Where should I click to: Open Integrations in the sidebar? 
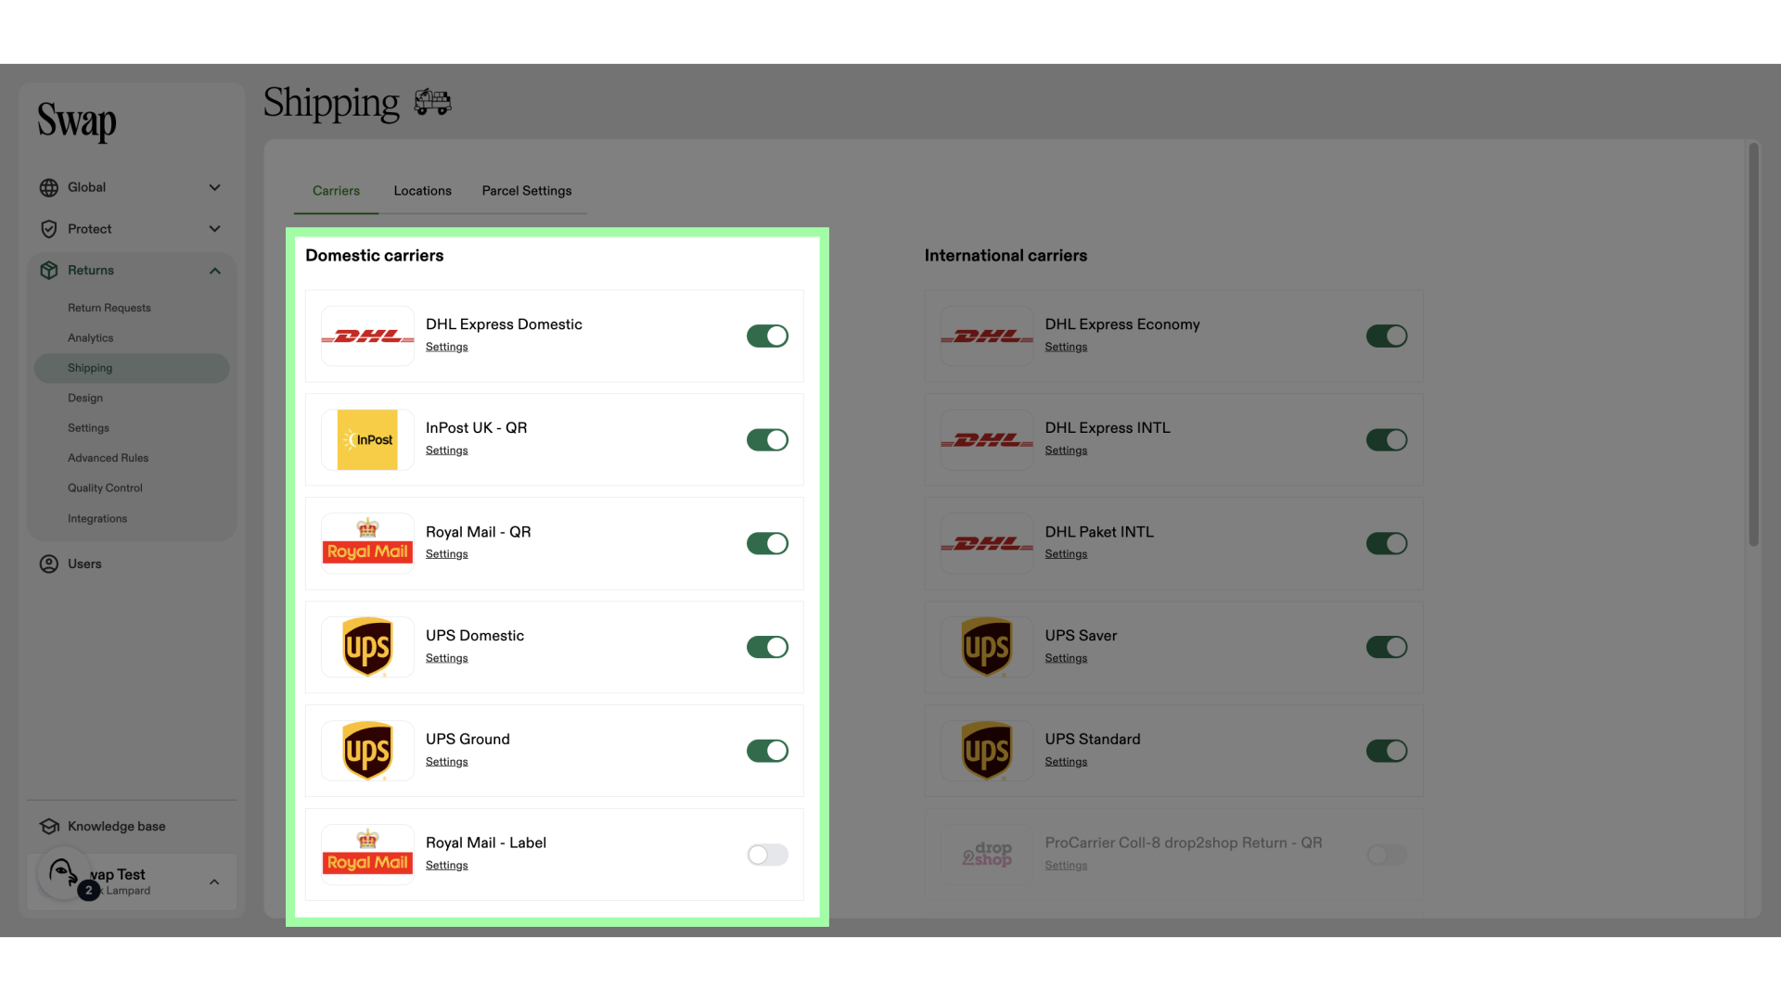click(97, 519)
